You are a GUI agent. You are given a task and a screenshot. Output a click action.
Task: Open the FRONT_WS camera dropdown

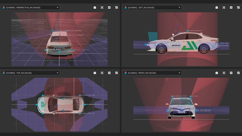(152, 73)
